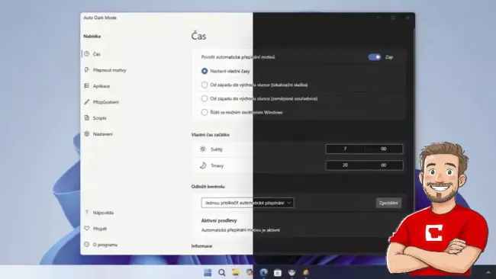Show hidden system tray icons chevron
This screenshot has width=496, height=279.
[488, 272]
